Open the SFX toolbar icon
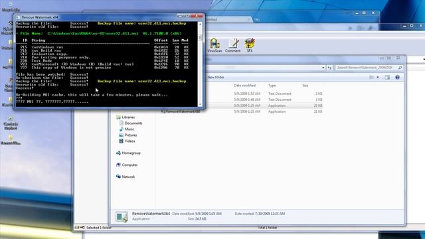 (250, 45)
